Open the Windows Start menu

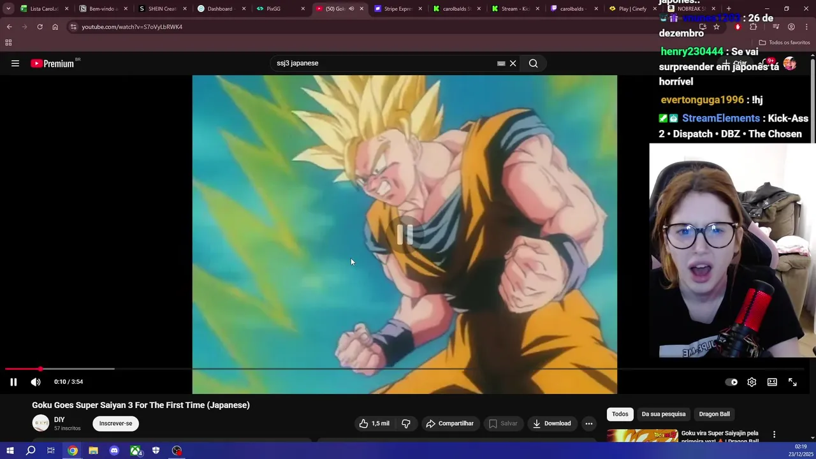pyautogui.click(x=10, y=451)
